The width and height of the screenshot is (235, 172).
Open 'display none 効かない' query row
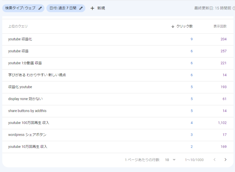click(x=25, y=99)
